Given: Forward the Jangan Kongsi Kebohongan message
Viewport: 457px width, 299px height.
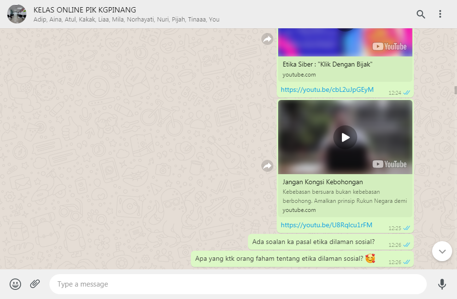Looking at the screenshot, I should point(267,166).
